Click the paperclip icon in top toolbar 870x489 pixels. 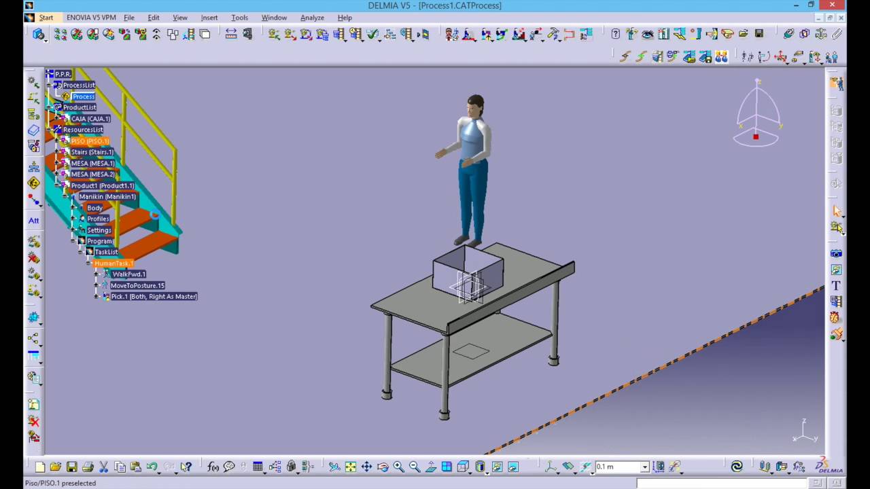837,34
